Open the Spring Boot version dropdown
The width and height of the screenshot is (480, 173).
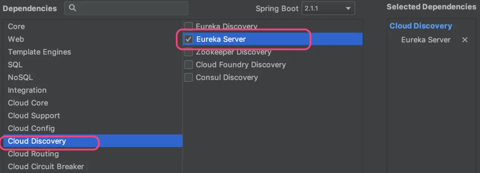click(x=328, y=8)
